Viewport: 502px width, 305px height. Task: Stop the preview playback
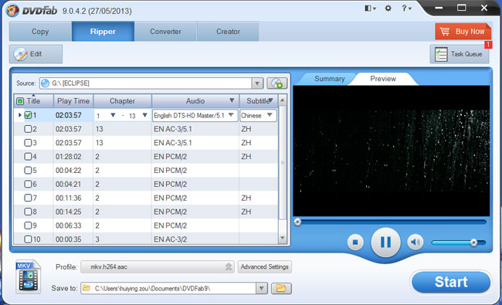[x=355, y=242]
